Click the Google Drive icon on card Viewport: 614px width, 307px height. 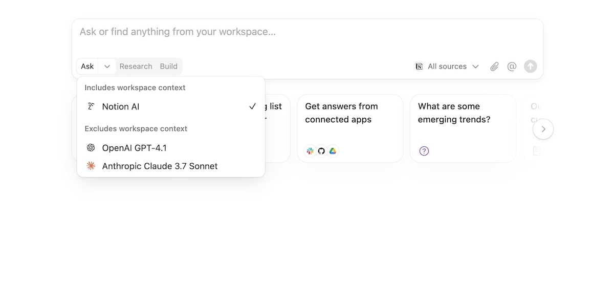333,151
